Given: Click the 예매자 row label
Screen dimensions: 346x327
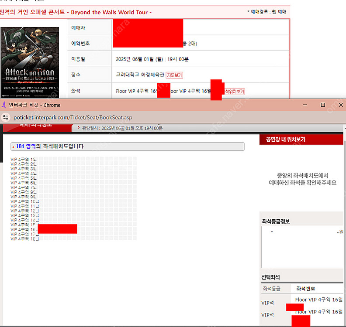Looking at the screenshot, I should [78, 28].
